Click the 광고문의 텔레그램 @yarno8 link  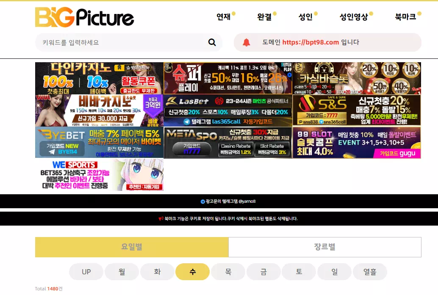pos(228,201)
